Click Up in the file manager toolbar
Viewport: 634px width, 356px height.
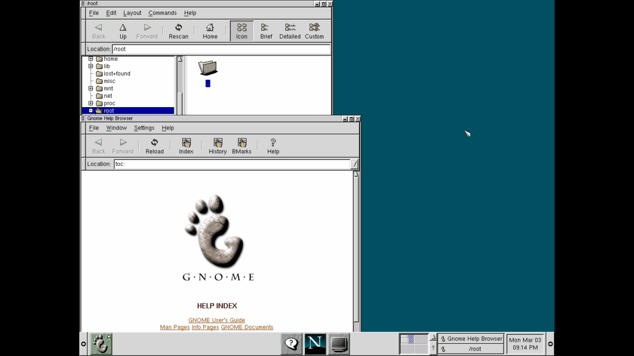click(x=123, y=31)
